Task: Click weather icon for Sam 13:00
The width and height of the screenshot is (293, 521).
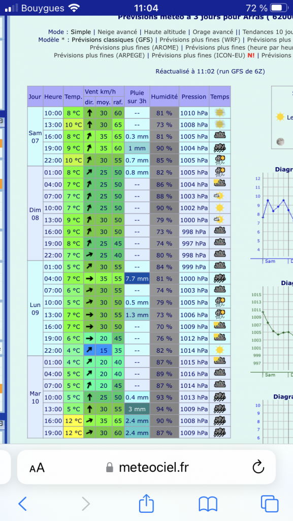Action: coord(219,125)
